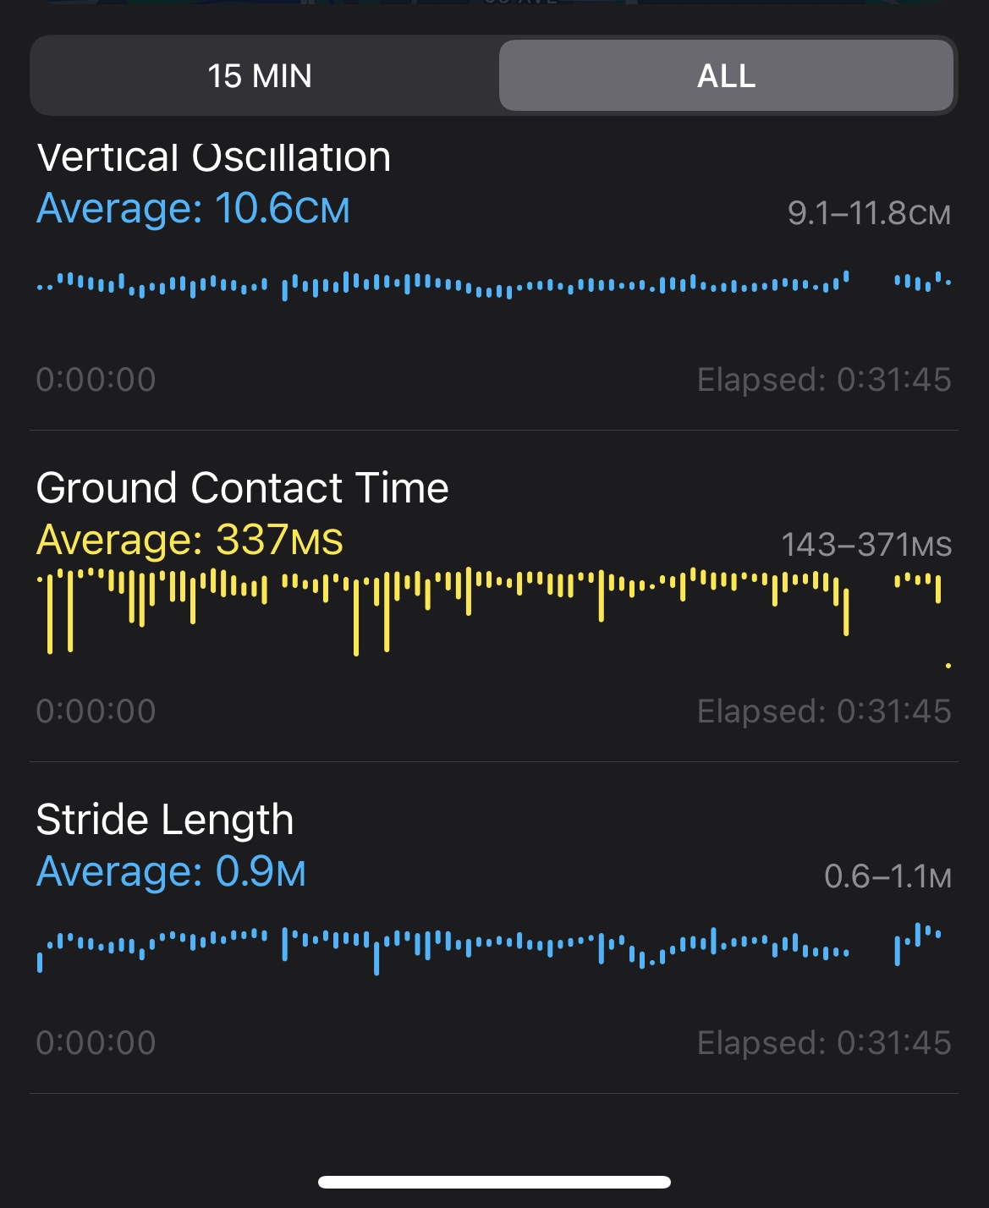Image resolution: width=989 pixels, height=1208 pixels.
Task: Tap the Average: 10.6cm value
Action: (x=193, y=209)
